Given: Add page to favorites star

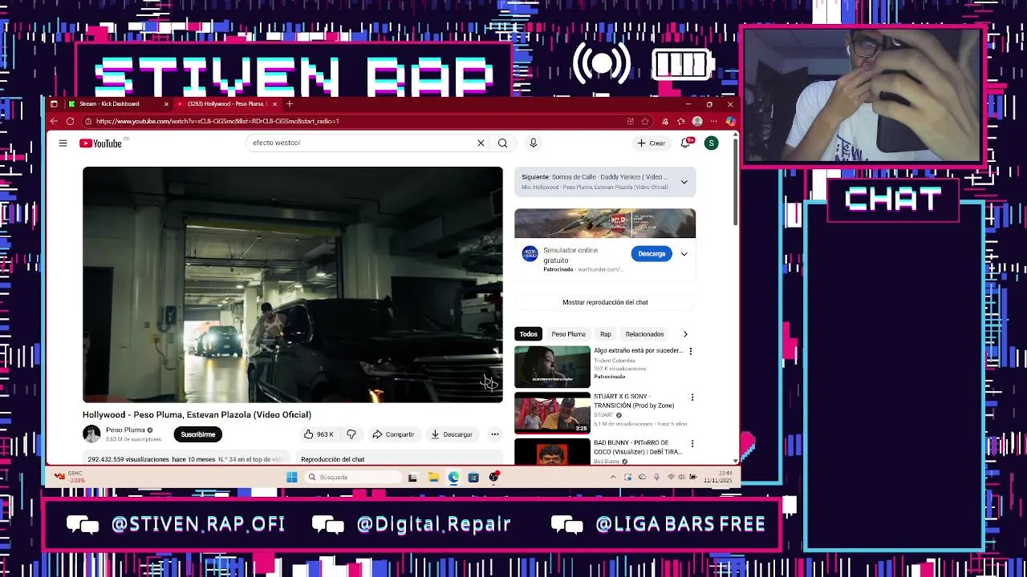Looking at the screenshot, I should (x=645, y=121).
